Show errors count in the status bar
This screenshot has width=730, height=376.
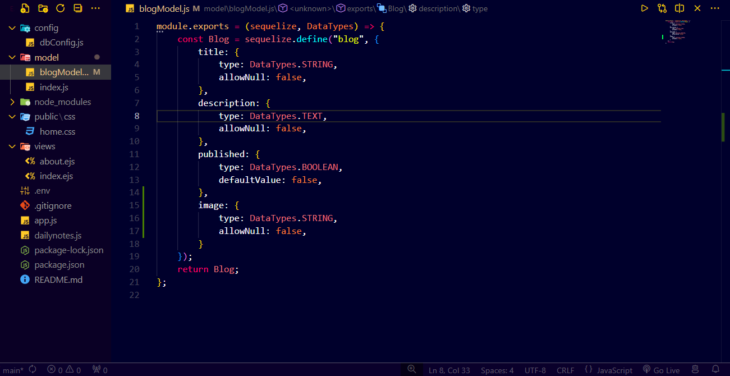pos(55,370)
